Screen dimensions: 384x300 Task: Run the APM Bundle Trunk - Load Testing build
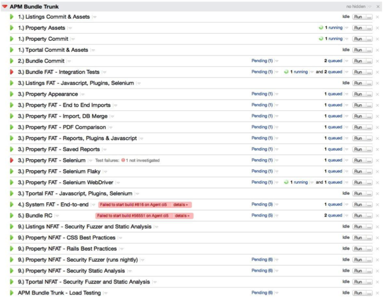pos(358,293)
